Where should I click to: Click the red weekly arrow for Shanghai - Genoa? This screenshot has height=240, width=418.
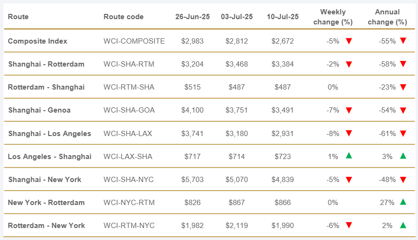click(x=349, y=110)
